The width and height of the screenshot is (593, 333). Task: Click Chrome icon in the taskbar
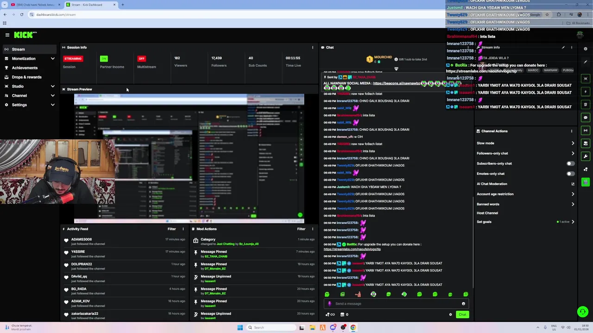353,327
